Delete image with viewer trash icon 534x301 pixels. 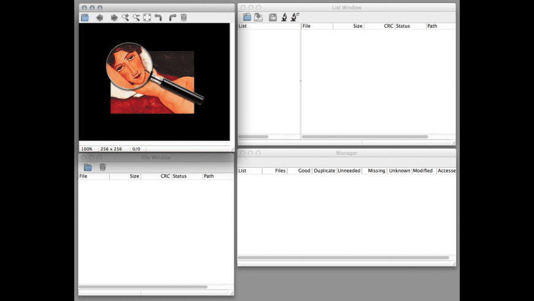(x=184, y=17)
